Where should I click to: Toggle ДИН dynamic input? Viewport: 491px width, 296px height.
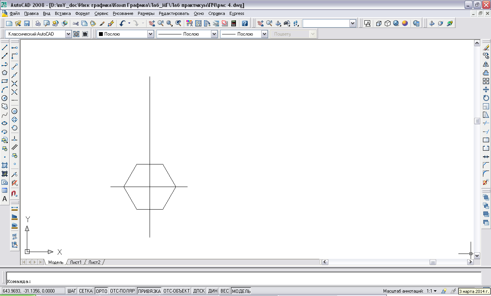click(x=213, y=291)
